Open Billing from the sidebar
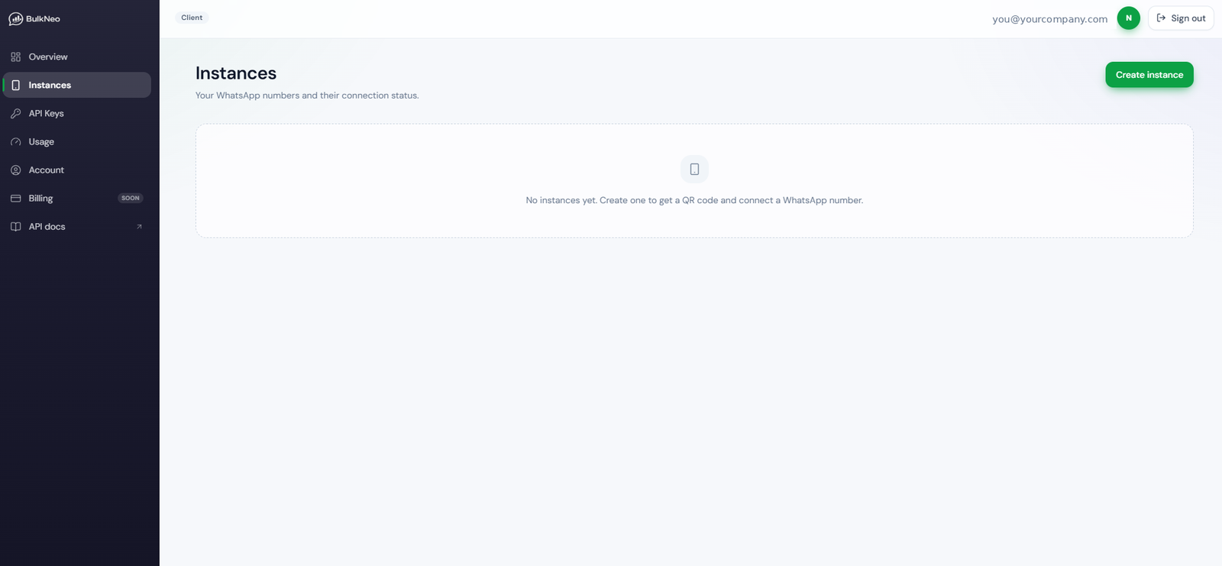The height and width of the screenshot is (566, 1222). (77, 198)
